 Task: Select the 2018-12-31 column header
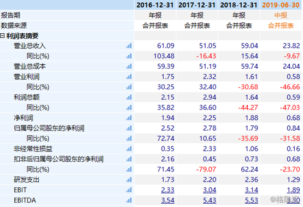(x=239, y=5)
